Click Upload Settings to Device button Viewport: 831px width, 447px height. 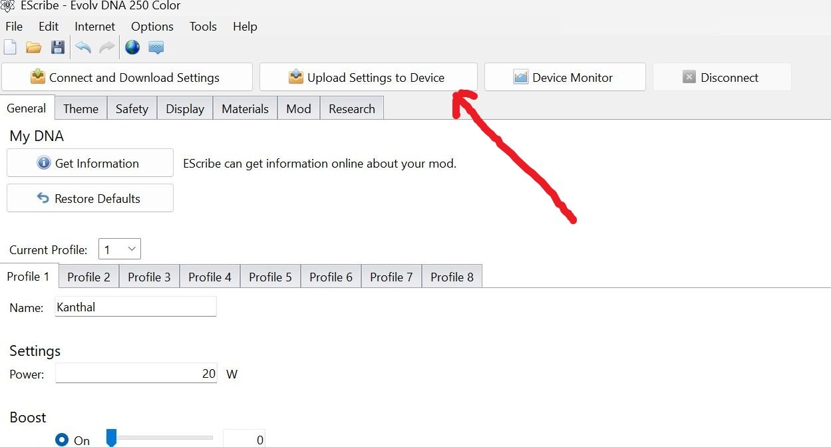coord(368,77)
